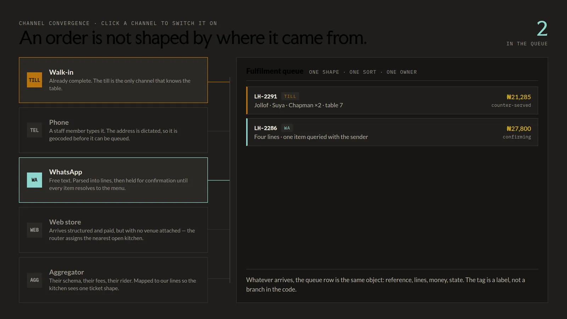
Task: Click 'ONE SHAPE · ONE SORT · ONE OWNER'
Action: (x=363, y=72)
